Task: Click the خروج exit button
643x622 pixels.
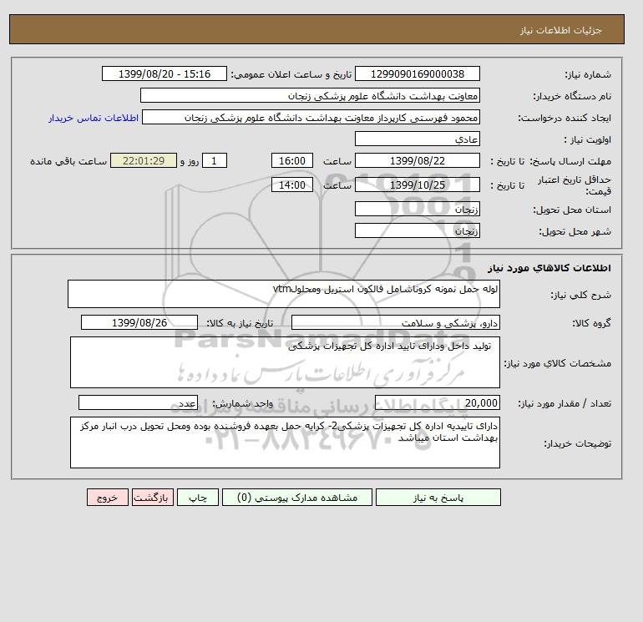Action: point(108,498)
